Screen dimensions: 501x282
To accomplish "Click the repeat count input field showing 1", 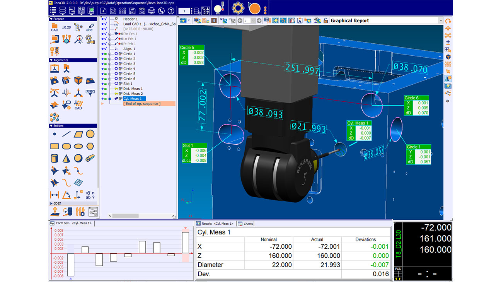I will click(x=184, y=11).
